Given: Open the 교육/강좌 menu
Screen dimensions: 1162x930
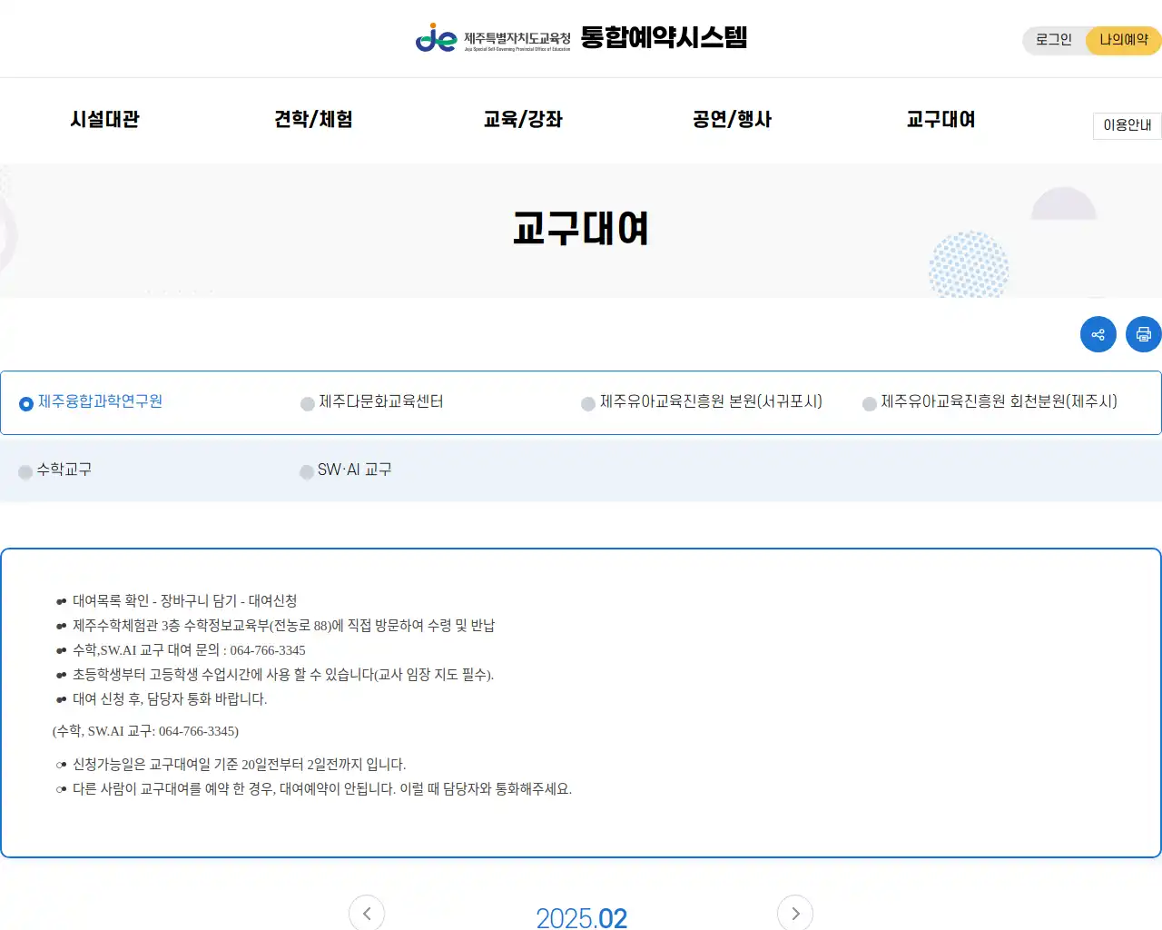Looking at the screenshot, I should click(523, 119).
